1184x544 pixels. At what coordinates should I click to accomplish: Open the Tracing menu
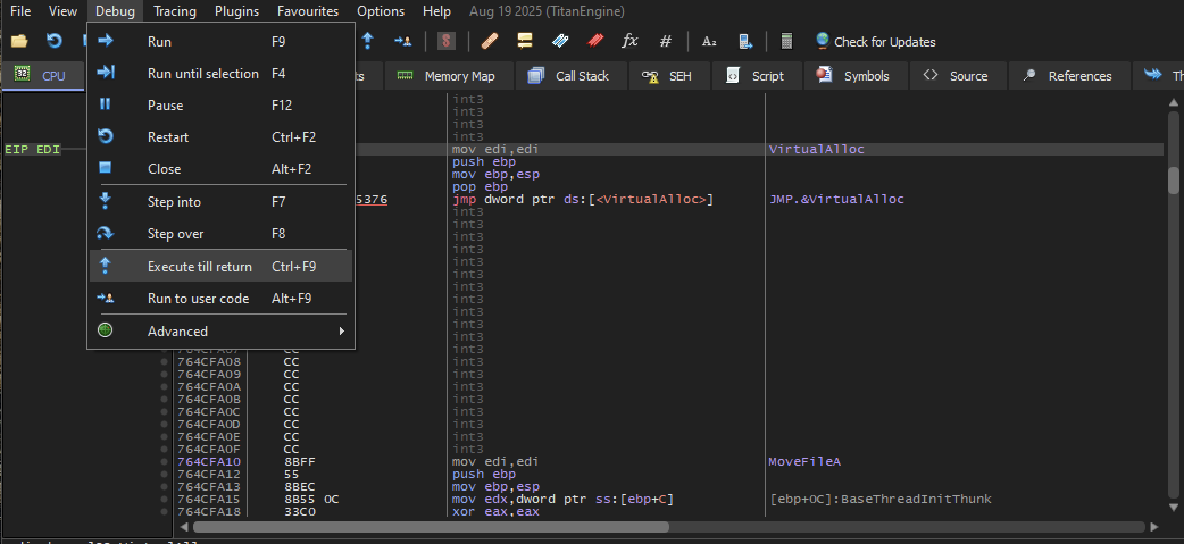175,11
